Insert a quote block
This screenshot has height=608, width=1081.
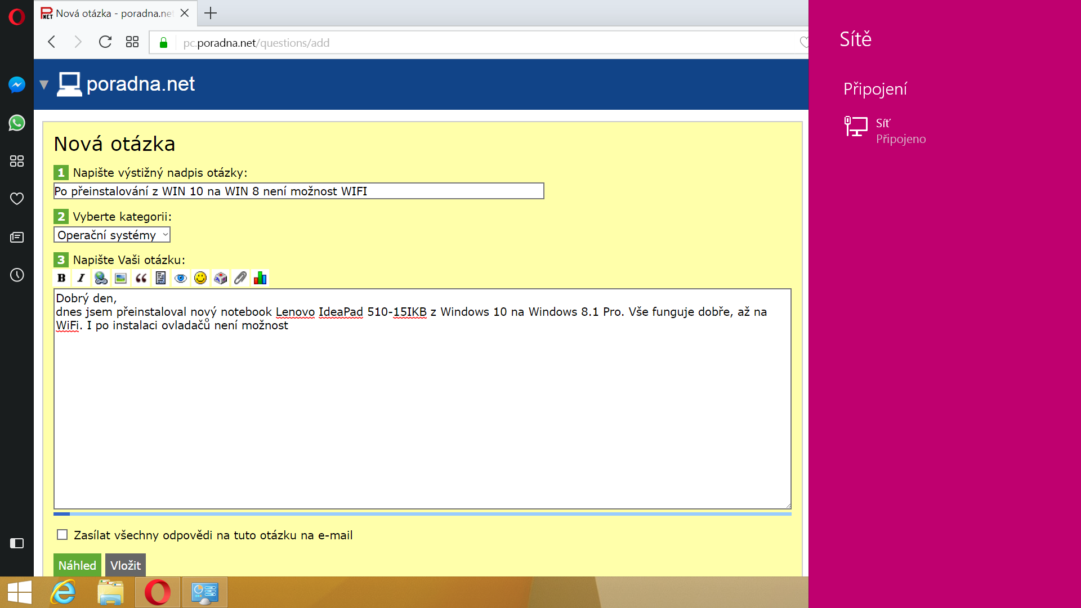(141, 278)
